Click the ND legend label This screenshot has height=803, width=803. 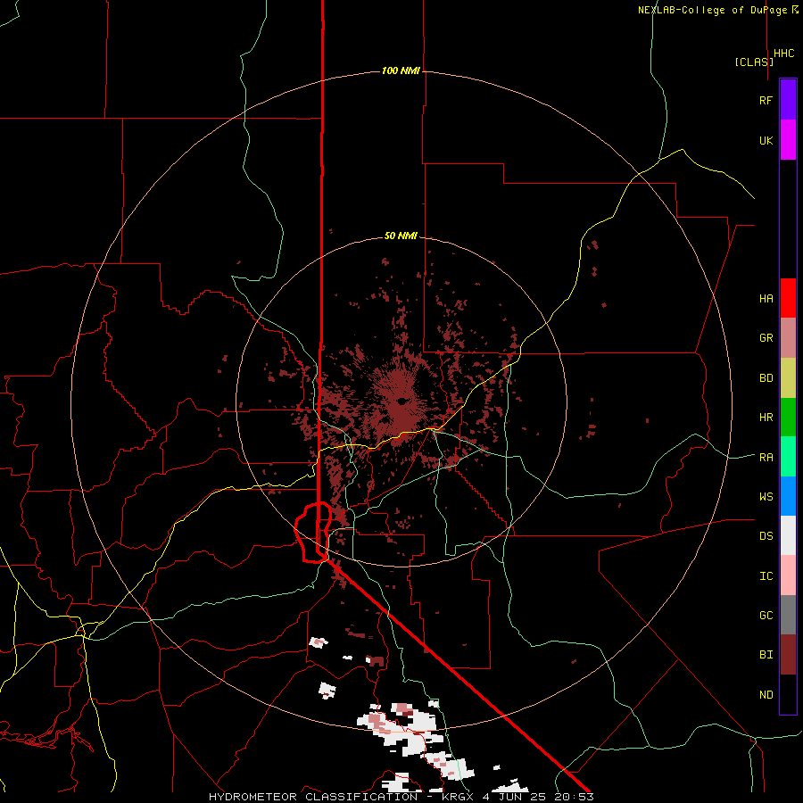point(766,695)
